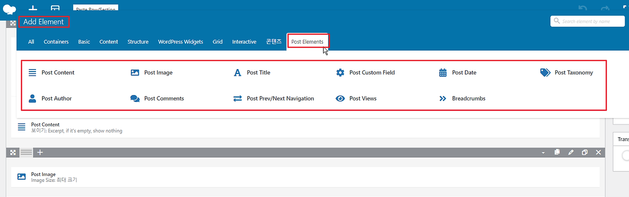Switch to the Grid tab

click(x=218, y=42)
